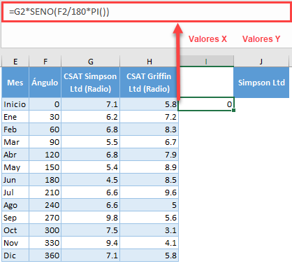Click the Inicio cell
The image size is (292, 266).
click(15, 104)
